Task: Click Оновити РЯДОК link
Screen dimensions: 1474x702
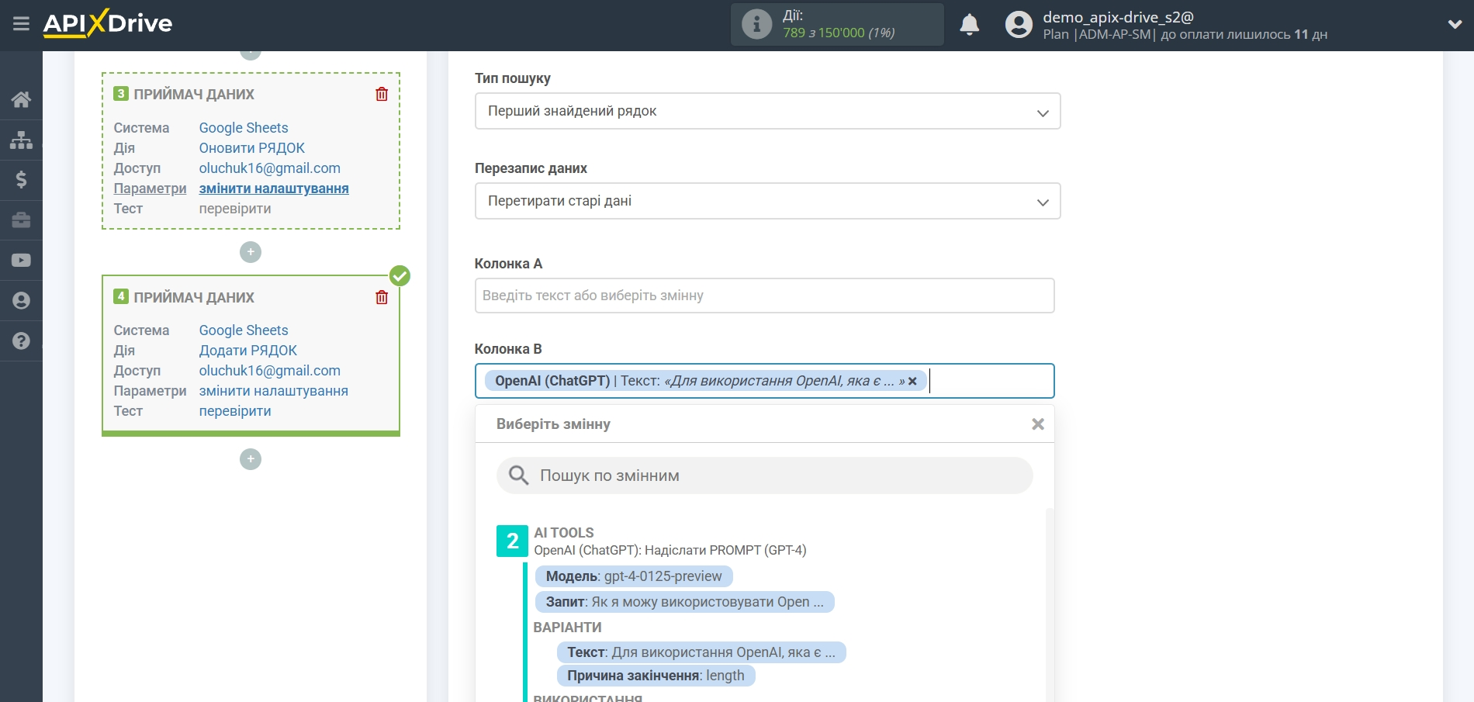Action: pos(251,148)
